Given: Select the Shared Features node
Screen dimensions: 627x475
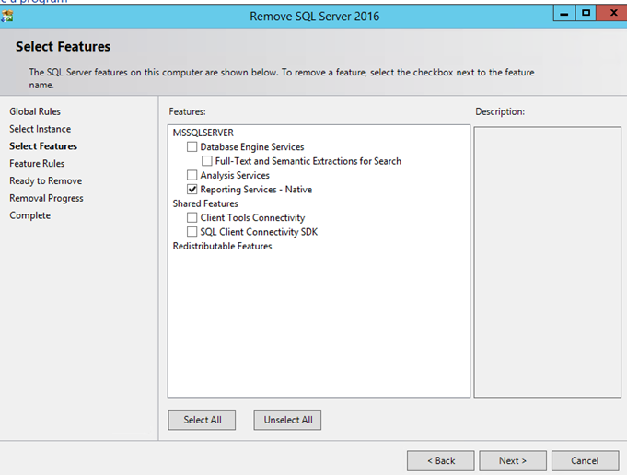Looking at the screenshot, I should (205, 203).
